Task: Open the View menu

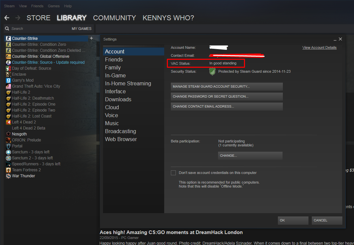Action: pos(23,6)
